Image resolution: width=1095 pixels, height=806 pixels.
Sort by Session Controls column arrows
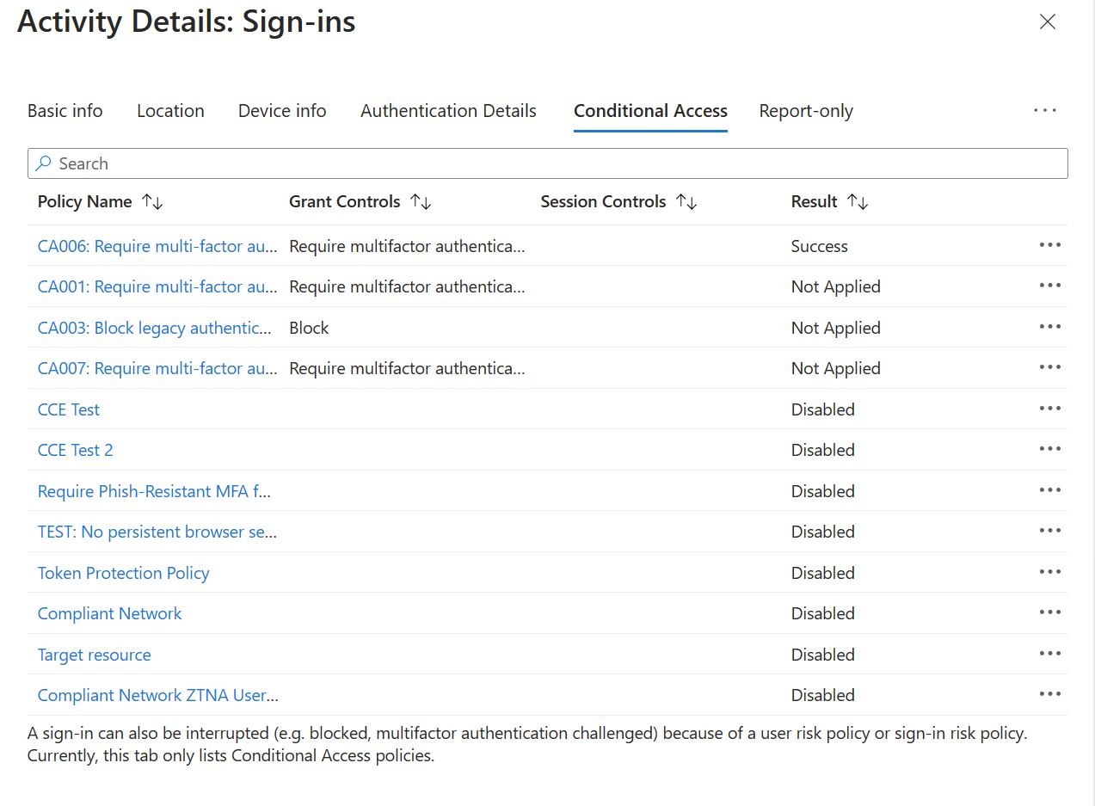686,201
